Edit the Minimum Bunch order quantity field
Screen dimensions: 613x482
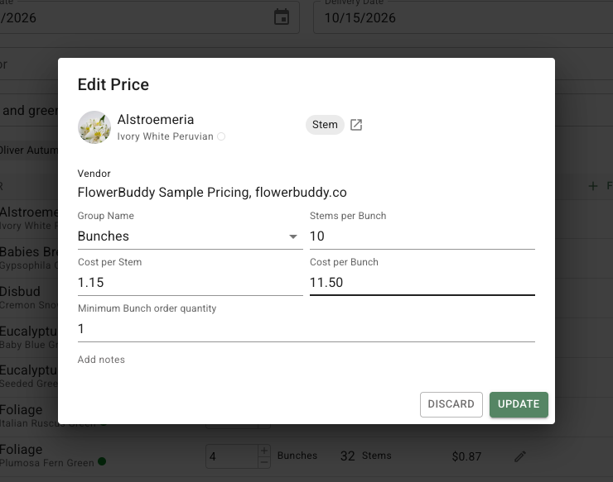click(x=306, y=329)
